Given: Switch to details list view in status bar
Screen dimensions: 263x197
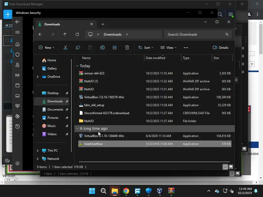Looking at the screenshot, I should click(x=225, y=167).
